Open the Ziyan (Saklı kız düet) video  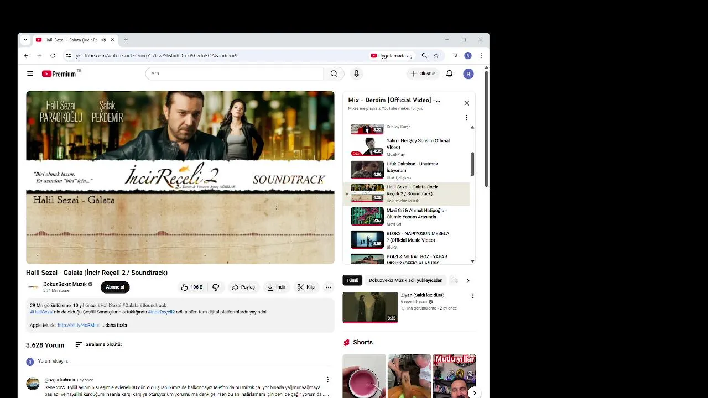[370, 307]
